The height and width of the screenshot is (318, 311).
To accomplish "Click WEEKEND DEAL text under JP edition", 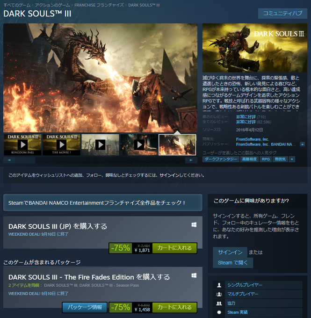I will coord(38,234).
